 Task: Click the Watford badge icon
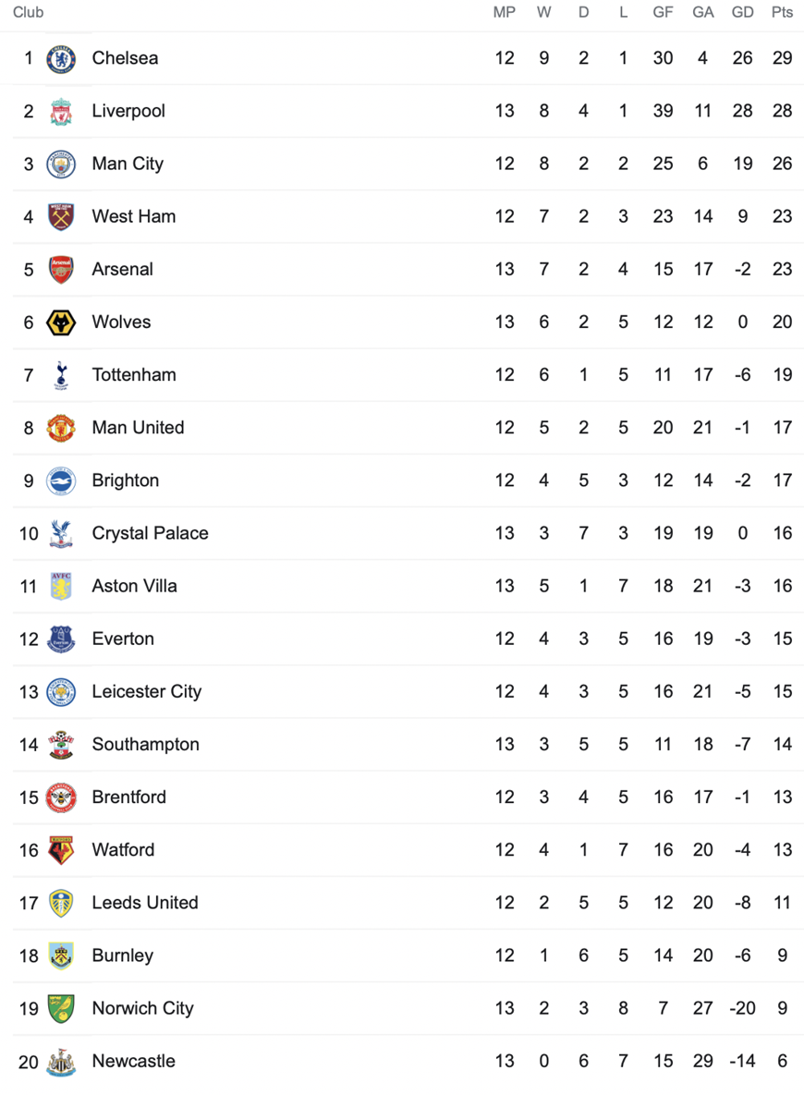tap(61, 850)
